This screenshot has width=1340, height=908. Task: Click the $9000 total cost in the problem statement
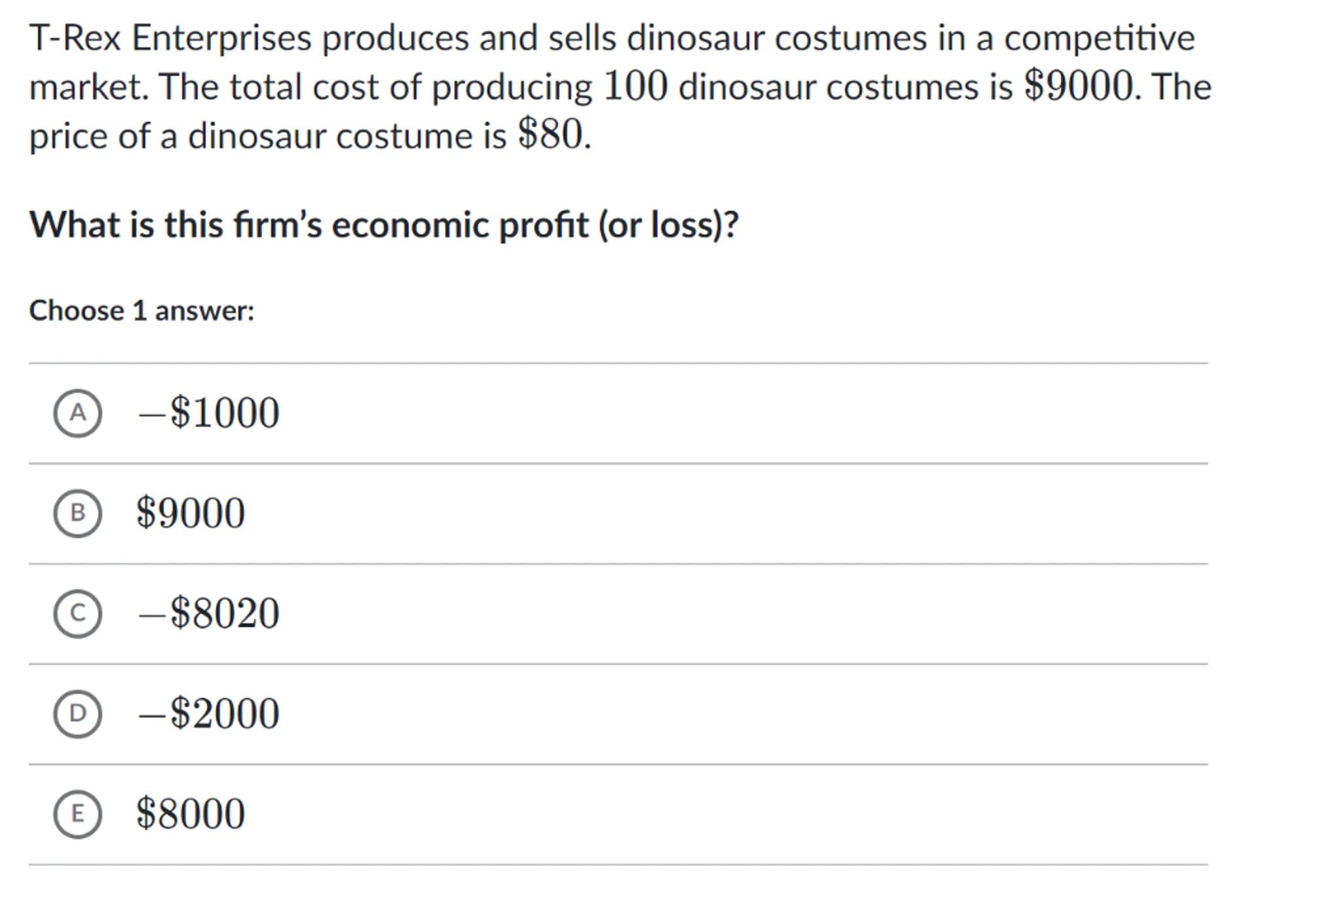pyautogui.click(x=1078, y=86)
